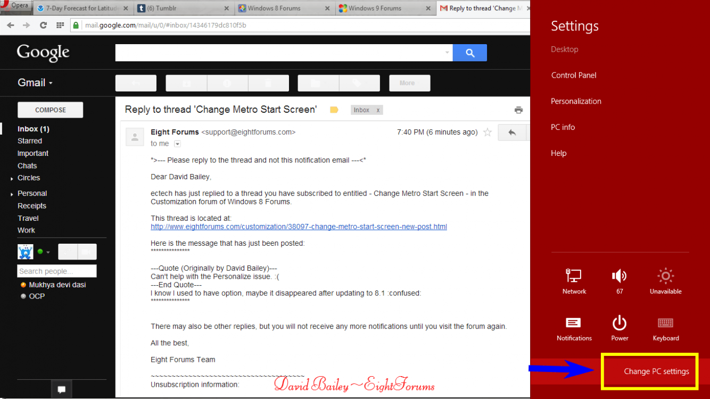Viewport: 710px width, 399px height.
Task: Open the Important label
Action: [33, 153]
